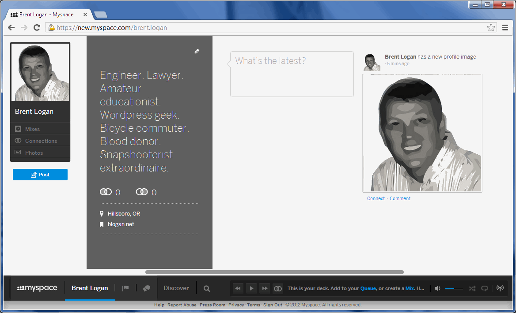
Task: Click the Report Abuse footer link
Action: 182,305
